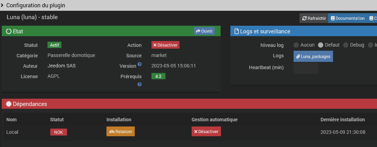Image resolution: width=377 pixels, height=147 pixels.
Task: Select the Aucun log level radio
Action: pos(296,45)
